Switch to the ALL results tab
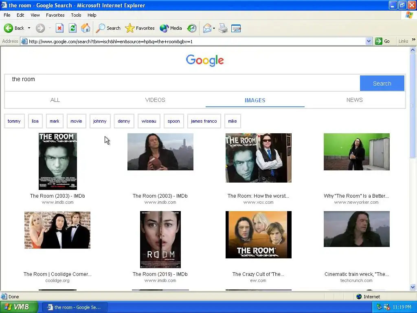 [x=55, y=100]
